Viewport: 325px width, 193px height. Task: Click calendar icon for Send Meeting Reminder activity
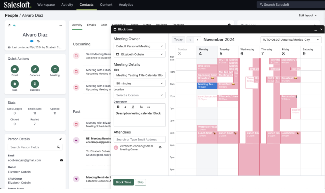coord(76,56)
